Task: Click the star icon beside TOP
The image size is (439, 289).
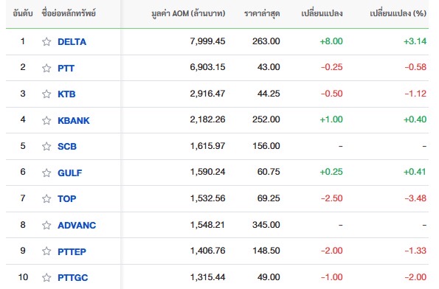Action: point(46,198)
